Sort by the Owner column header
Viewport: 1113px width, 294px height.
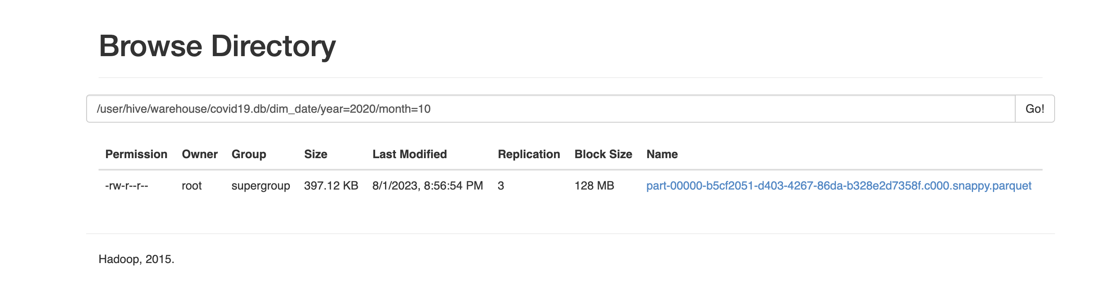coord(200,154)
